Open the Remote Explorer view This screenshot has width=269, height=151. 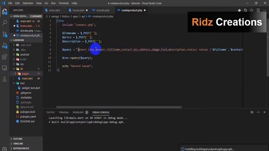[x=5, y=68]
